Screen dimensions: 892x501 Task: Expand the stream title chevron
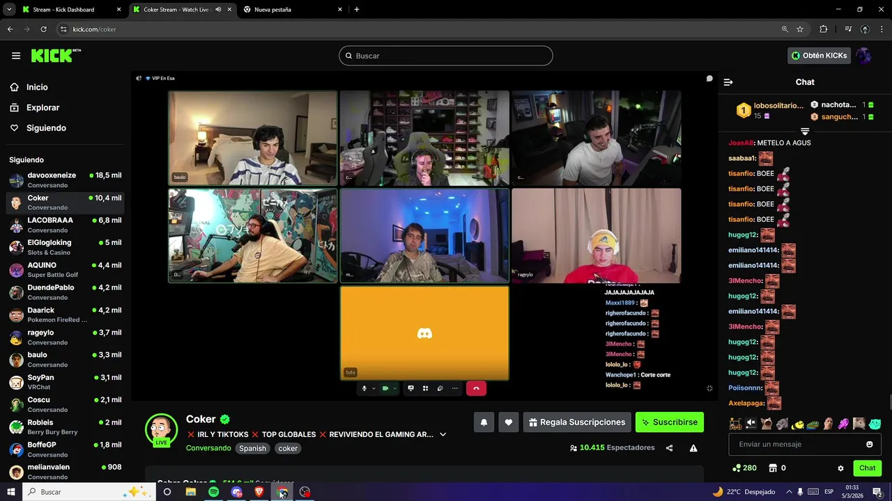pos(443,435)
